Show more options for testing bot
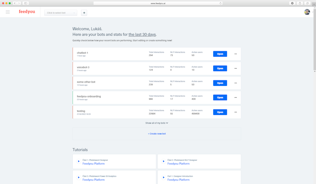The height and width of the screenshot is (184, 316). [236, 112]
